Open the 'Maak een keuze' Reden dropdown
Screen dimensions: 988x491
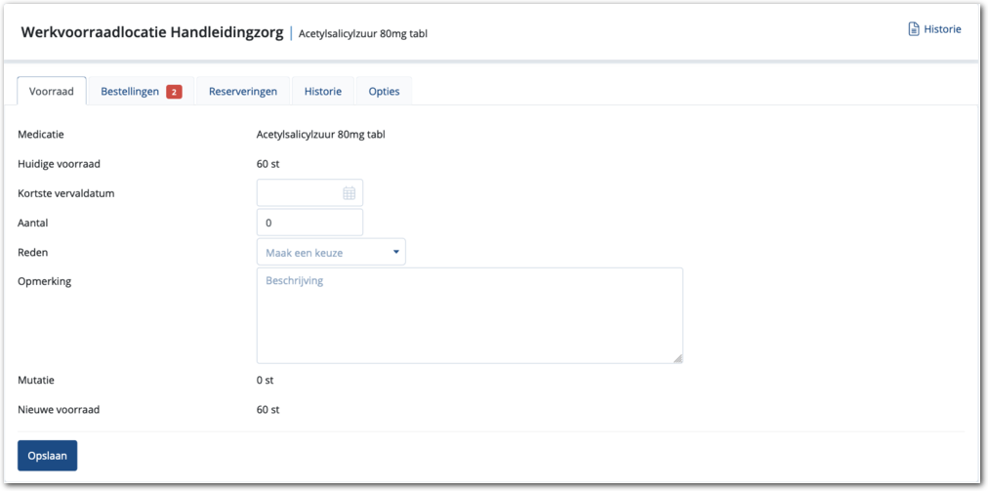330,253
